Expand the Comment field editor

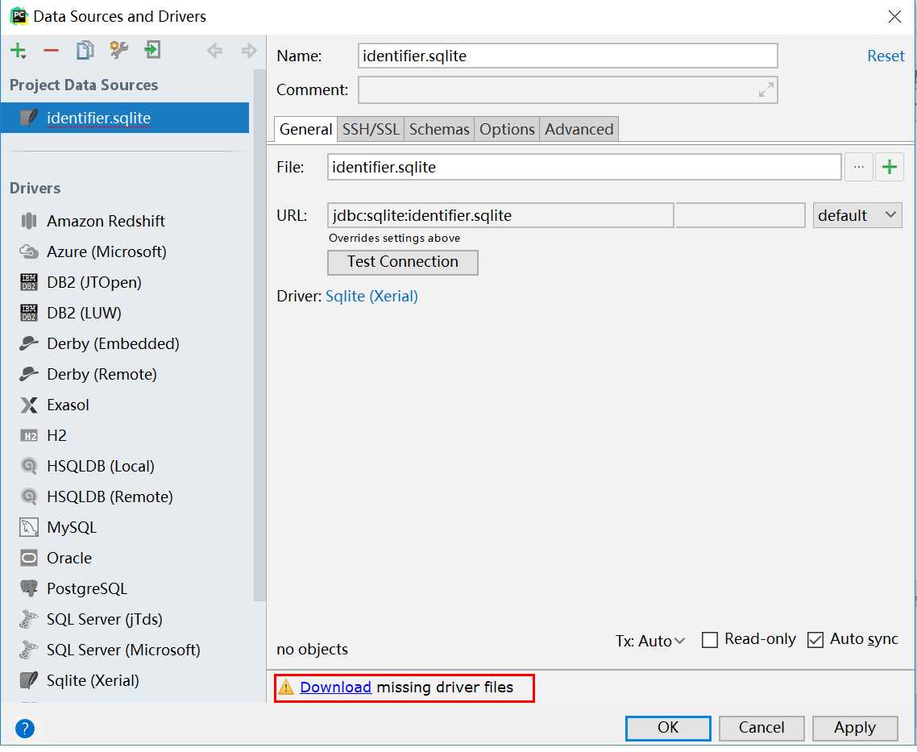coord(766,90)
